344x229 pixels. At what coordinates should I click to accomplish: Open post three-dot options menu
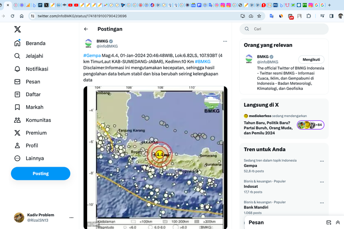225,41
